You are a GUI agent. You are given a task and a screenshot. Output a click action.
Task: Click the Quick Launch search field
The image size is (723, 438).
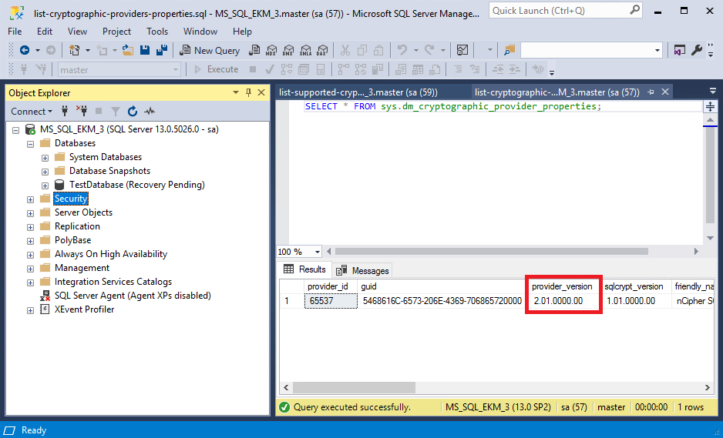pyautogui.click(x=565, y=10)
